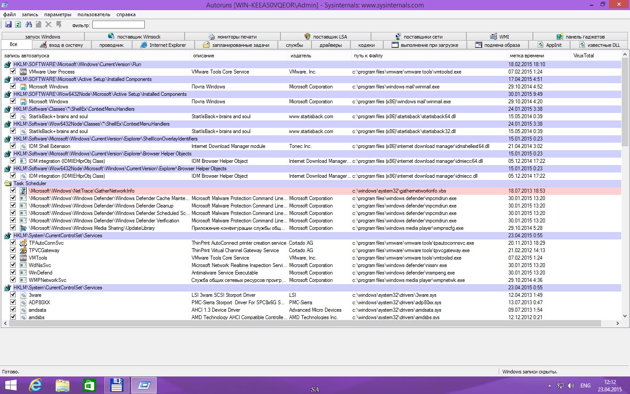
Task: Open the справка menu
Action: [126, 14]
